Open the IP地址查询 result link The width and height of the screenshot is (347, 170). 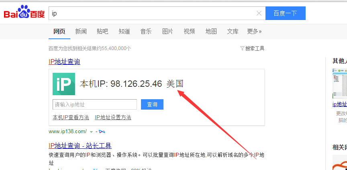tap(64, 62)
